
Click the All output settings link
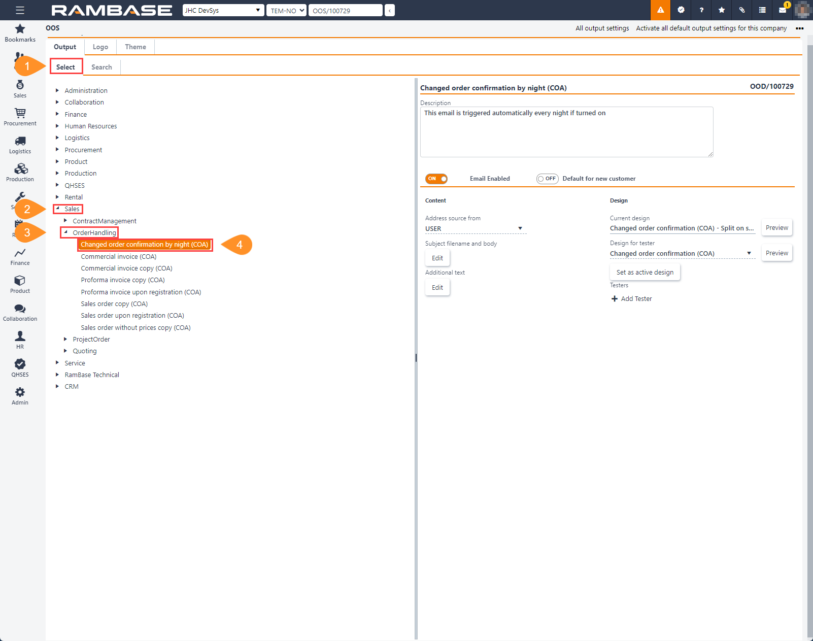(602, 28)
